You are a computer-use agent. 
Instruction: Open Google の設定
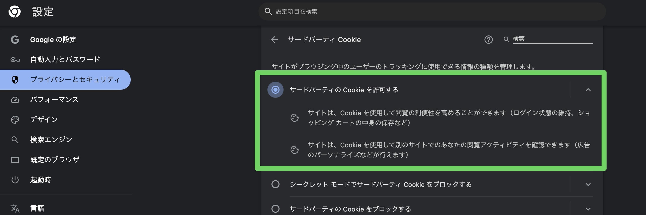[53, 39]
